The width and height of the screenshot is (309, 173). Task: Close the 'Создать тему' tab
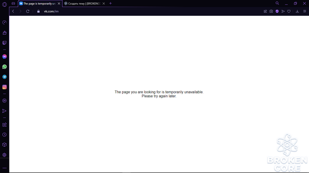[103, 4]
